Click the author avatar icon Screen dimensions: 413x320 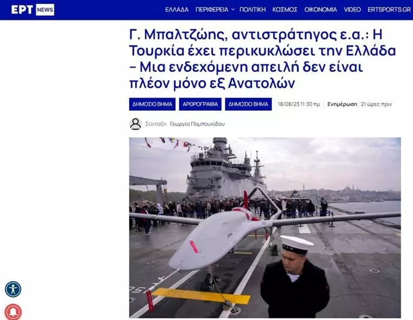click(x=136, y=124)
